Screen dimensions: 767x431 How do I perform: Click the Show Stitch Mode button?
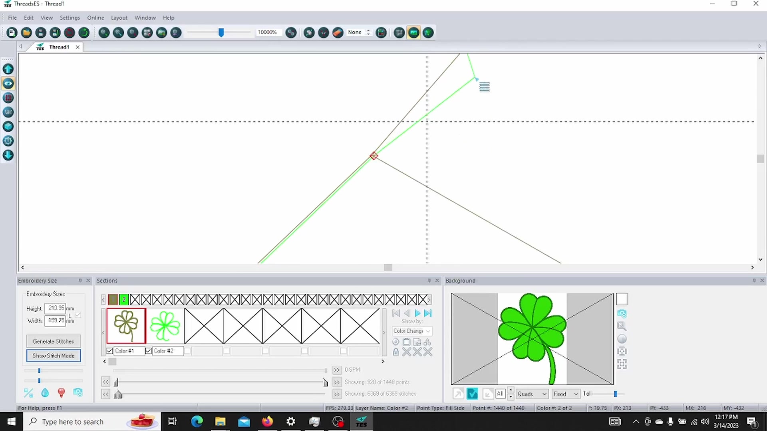tap(54, 356)
